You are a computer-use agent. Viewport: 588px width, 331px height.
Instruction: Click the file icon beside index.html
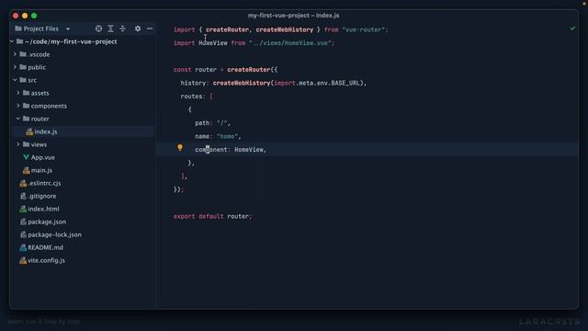click(x=23, y=209)
